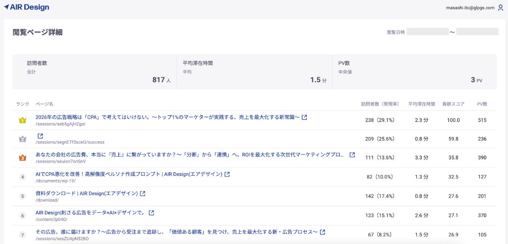Open external link icon for AIでCPA悪化を改善 row

[x=227, y=174]
